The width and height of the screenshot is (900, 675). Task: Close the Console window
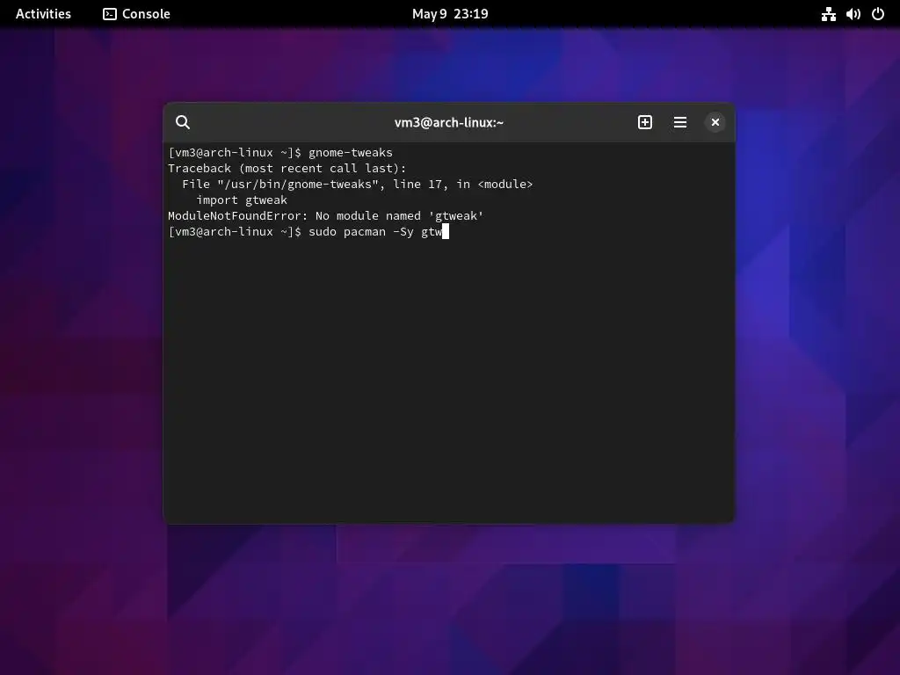coord(715,122)
